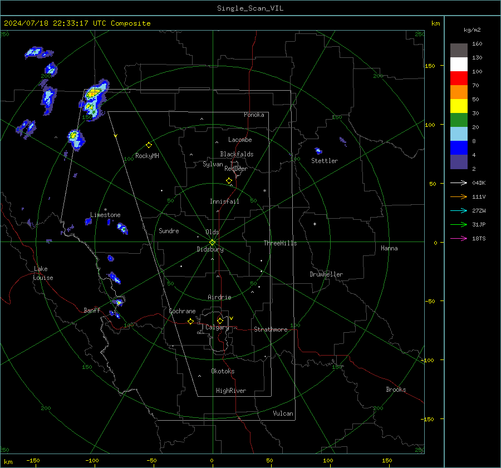
Task: Pick the light blue 8-20 legend swatch
Action: click(459, 134)
